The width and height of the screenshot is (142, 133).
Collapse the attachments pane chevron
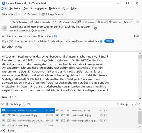pos(3,104)
